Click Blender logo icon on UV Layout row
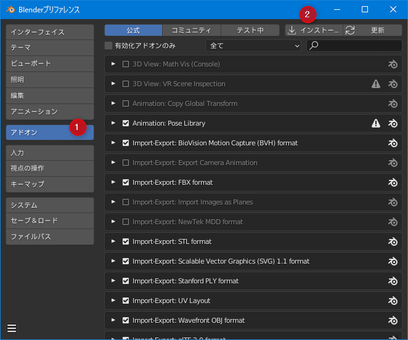This screenshot has height=340, width=408. tap(393, 301)
